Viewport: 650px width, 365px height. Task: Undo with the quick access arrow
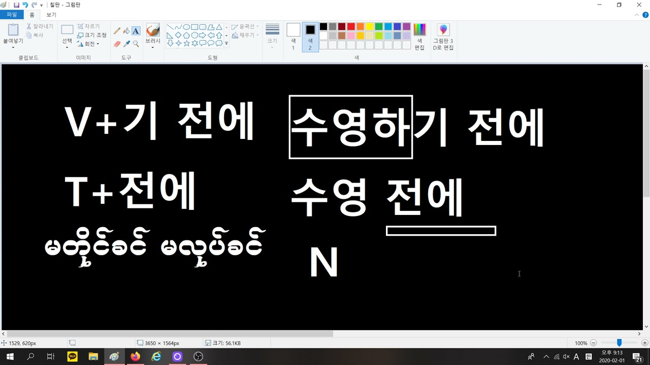pyautogui.click(x=25, y=5)
